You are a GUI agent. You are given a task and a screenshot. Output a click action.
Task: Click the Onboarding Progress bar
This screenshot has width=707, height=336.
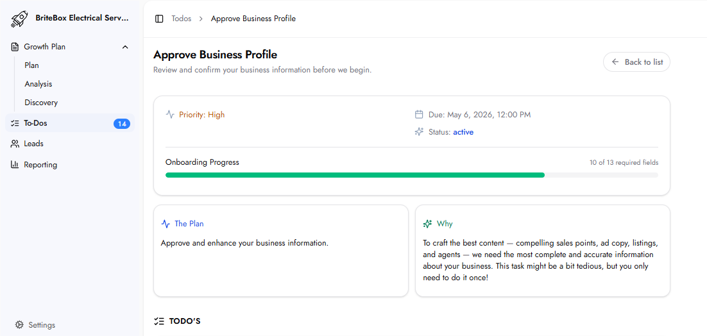coord(411,174)
